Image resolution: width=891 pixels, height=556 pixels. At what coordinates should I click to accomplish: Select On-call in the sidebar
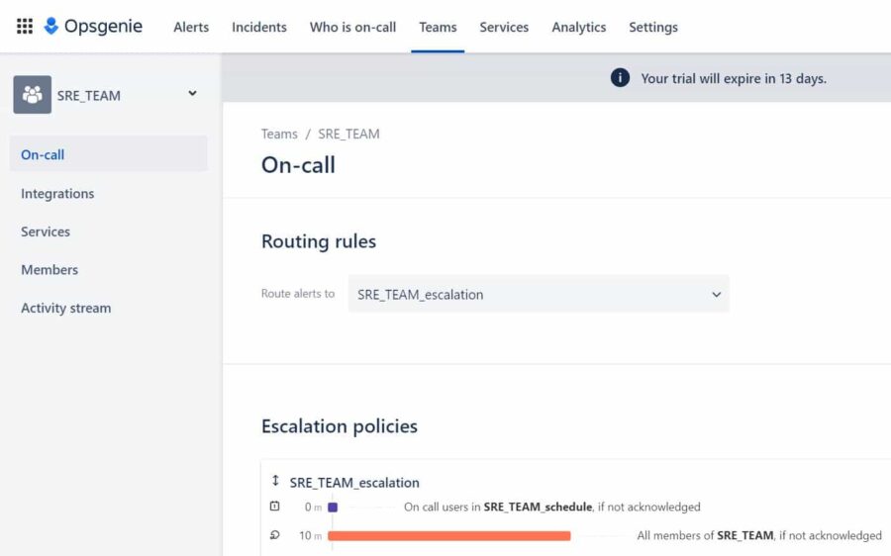click(109, 154)
